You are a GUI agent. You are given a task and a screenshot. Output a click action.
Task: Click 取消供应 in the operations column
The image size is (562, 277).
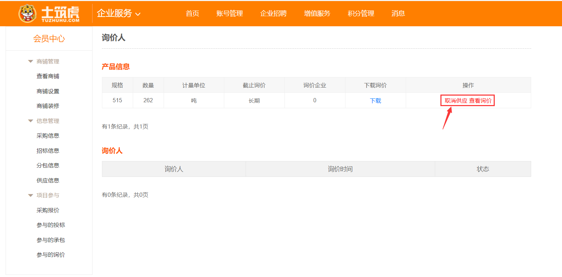(456, 101)
